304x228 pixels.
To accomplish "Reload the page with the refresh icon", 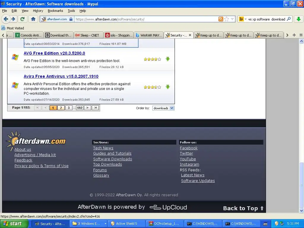I will pyautogui.click(x=23, y=19).
